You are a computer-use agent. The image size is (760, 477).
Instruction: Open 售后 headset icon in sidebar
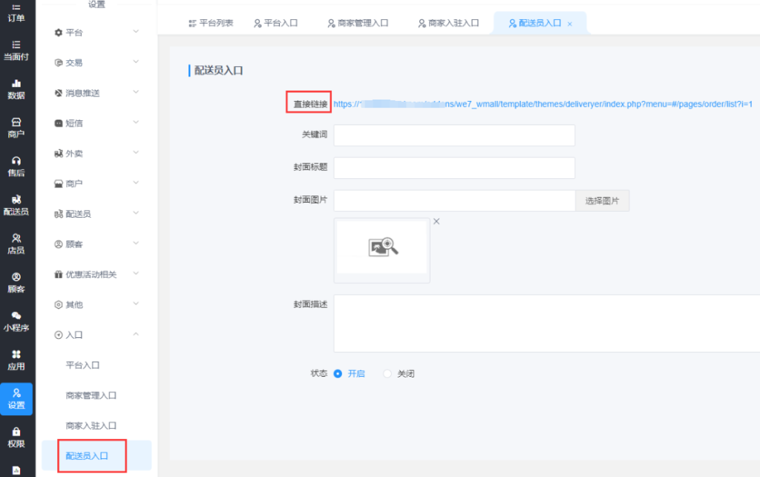pyautogui.click(x=16, y=166)
